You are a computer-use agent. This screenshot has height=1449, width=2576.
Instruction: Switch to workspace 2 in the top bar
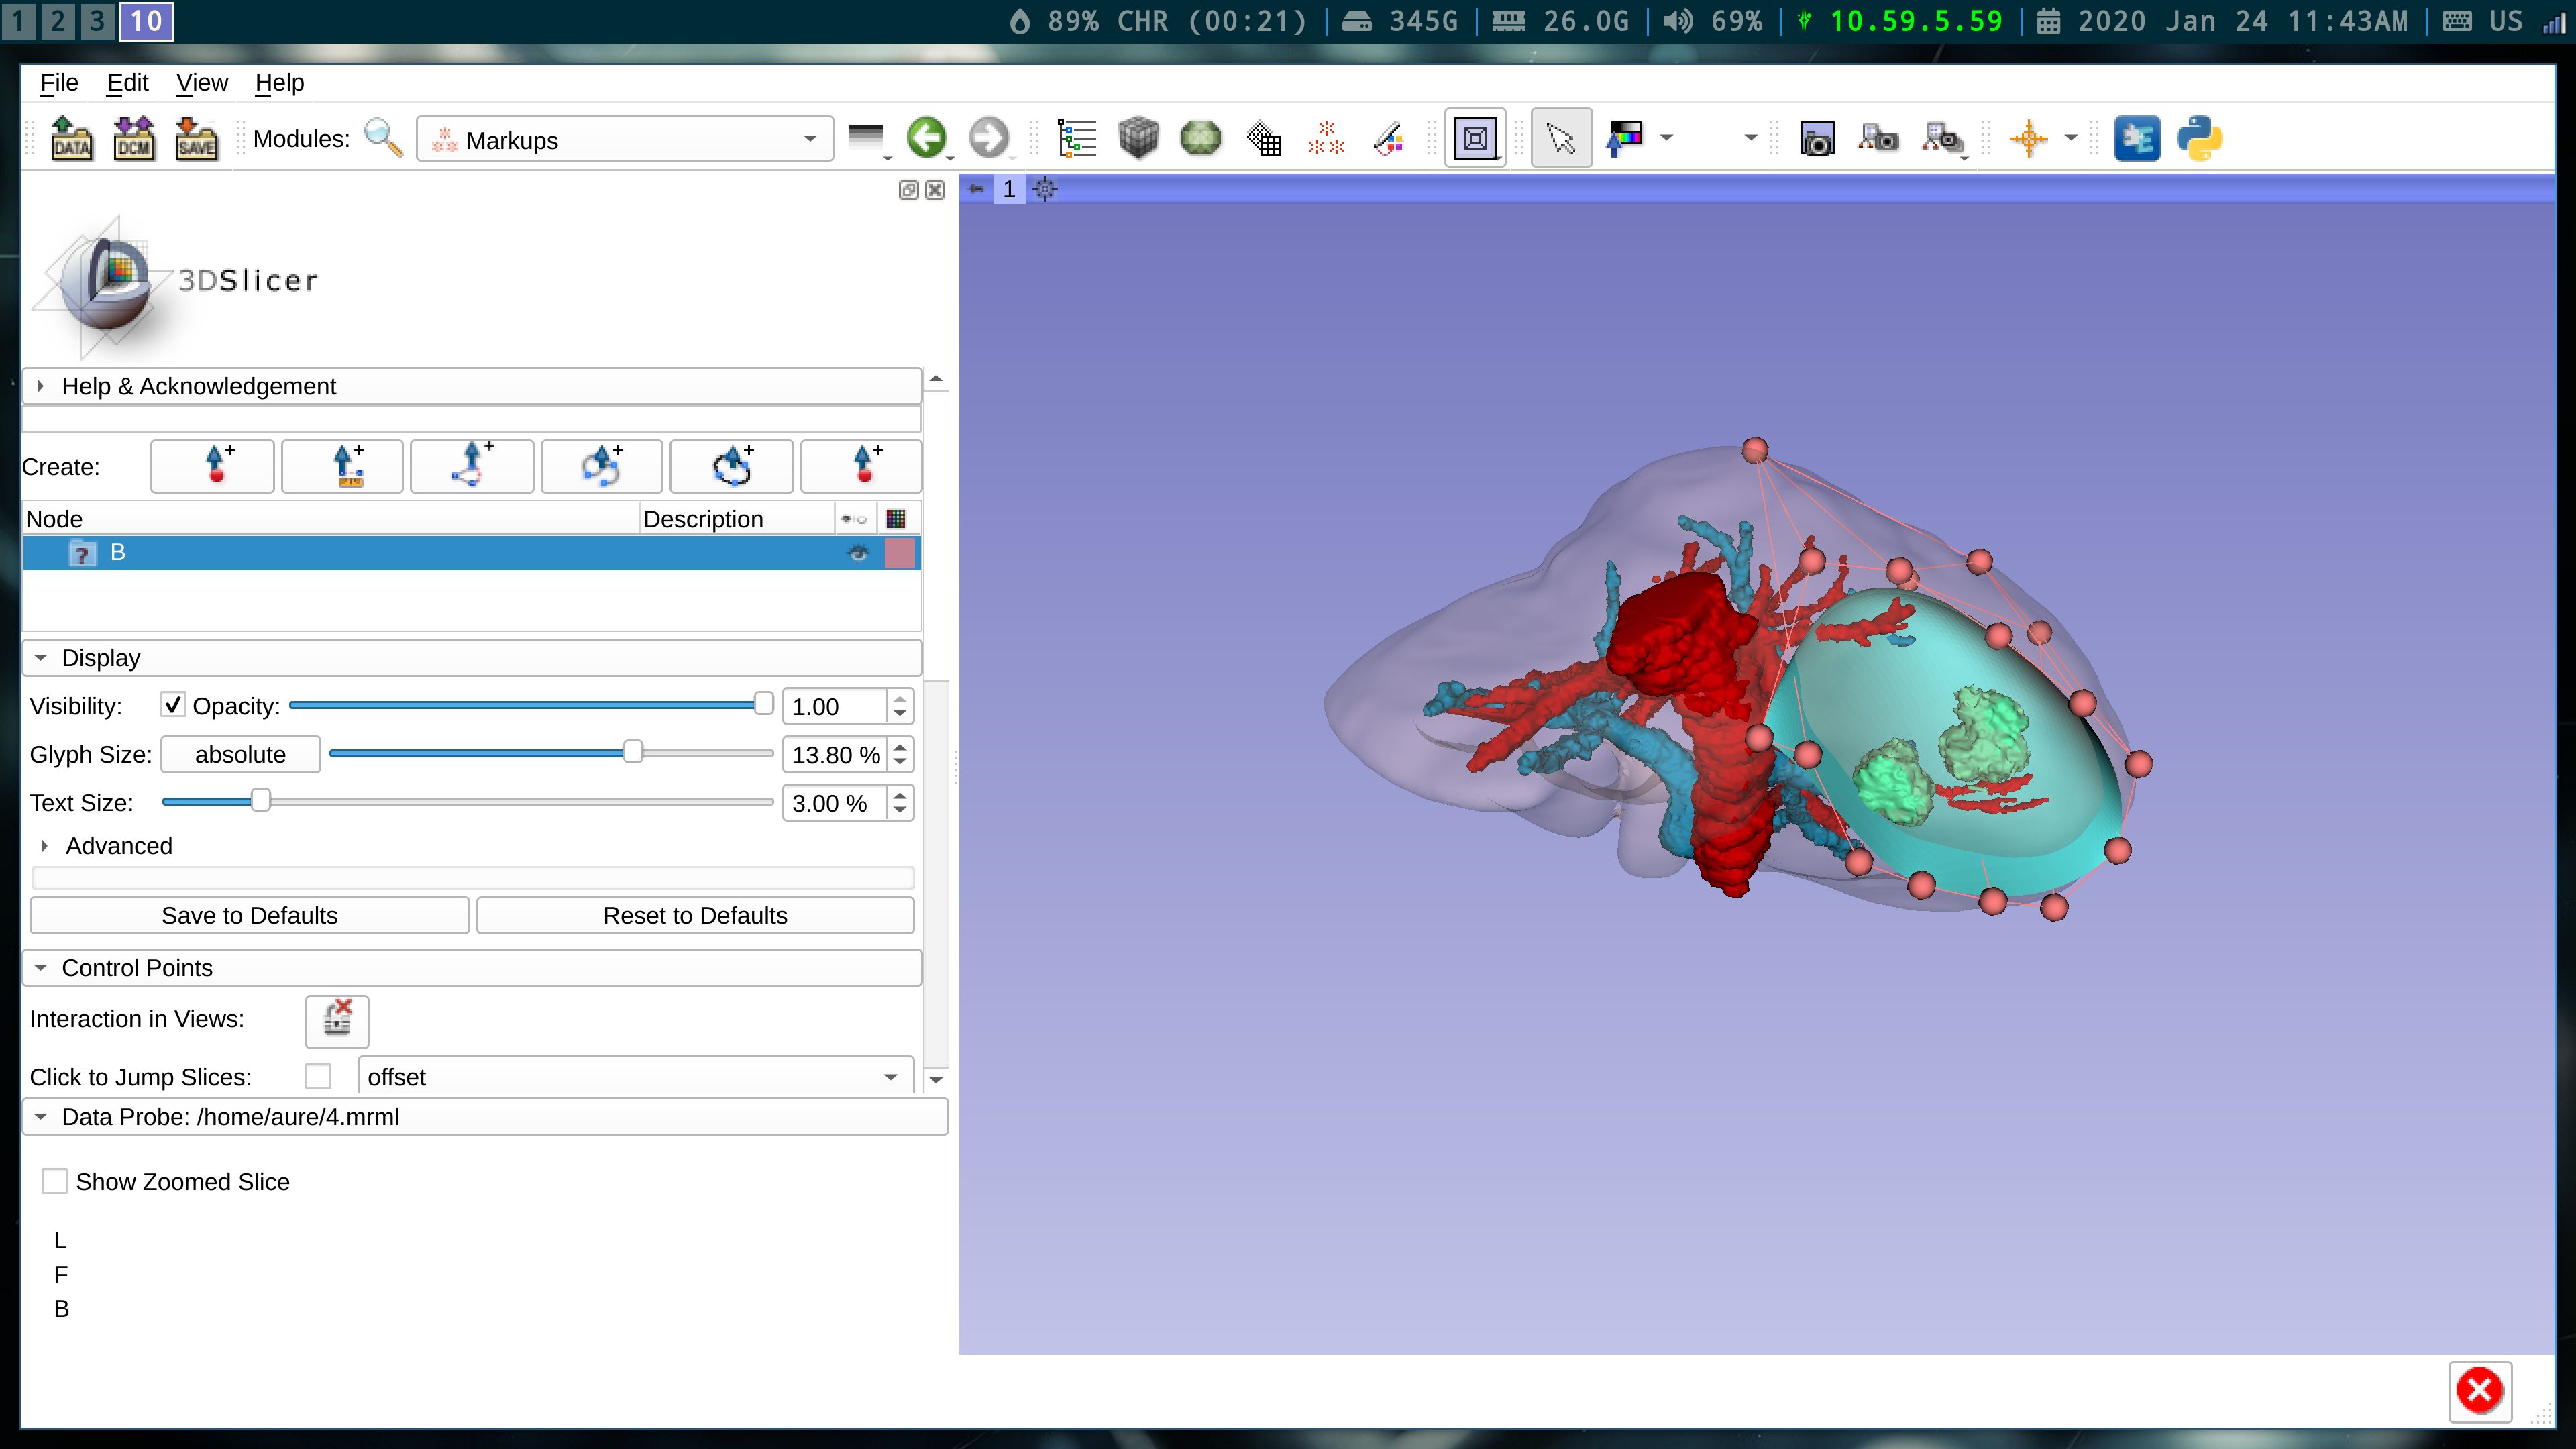pos(58,20)
